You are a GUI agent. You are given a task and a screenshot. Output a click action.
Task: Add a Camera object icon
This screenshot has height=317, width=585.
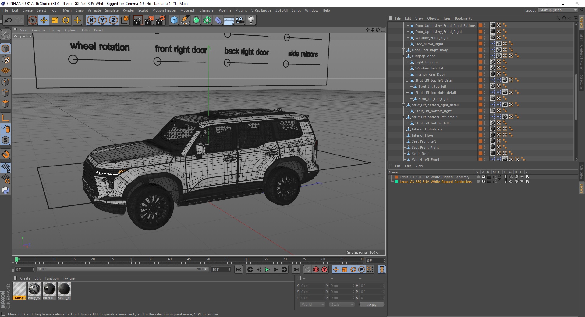(240, 20)
